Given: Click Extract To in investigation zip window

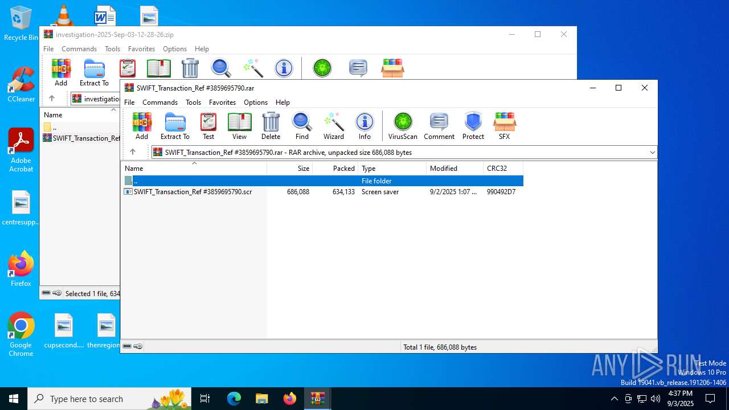Looking at the screenshot, I should [94, 72].
